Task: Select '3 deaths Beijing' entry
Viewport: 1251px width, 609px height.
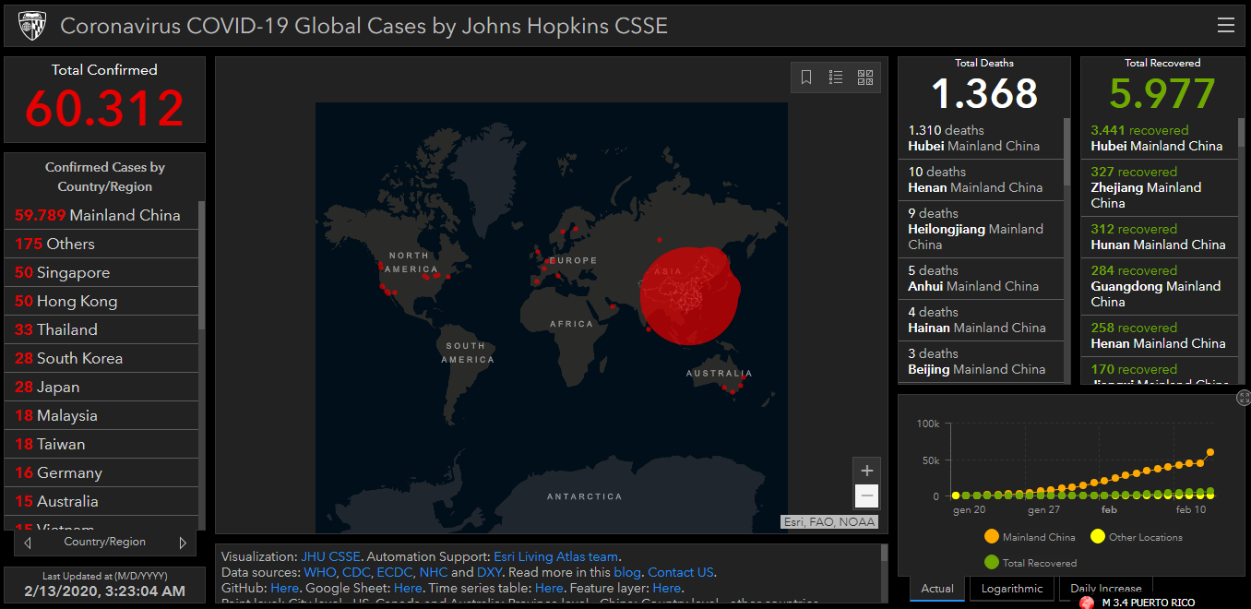Action: 982,362
